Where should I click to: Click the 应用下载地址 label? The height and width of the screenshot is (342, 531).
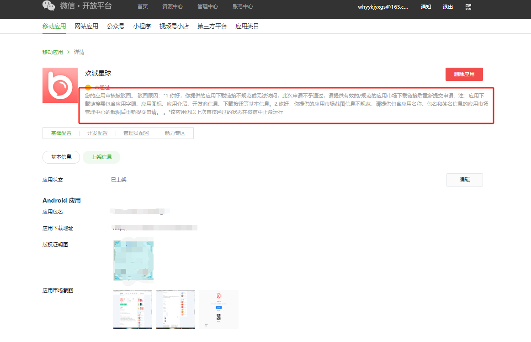pos(58,228)
